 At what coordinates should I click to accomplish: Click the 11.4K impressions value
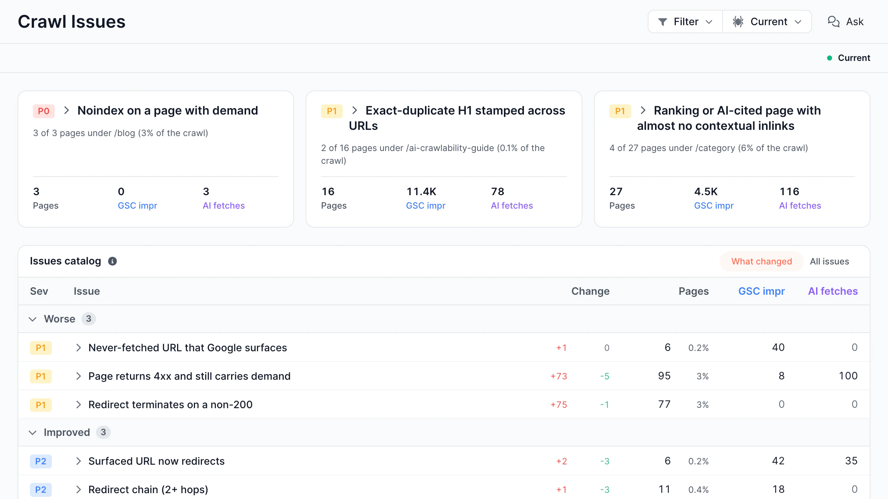[421, 192]
